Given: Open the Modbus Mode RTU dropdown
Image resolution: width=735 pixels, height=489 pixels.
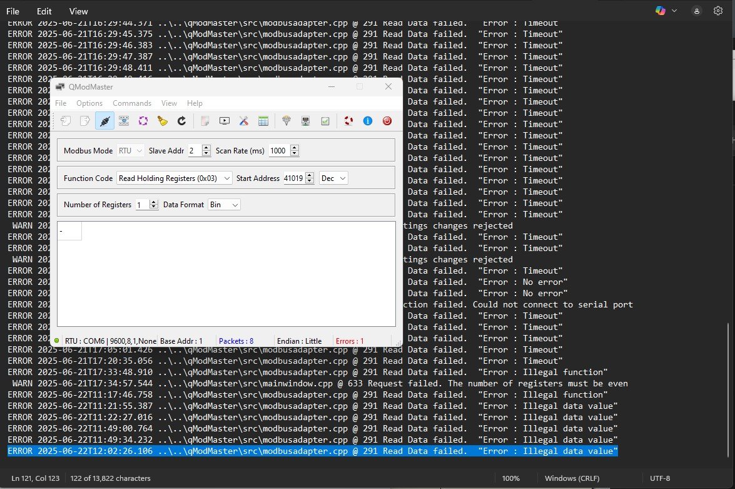Looking at the screenshot, I should click(x=130, y=151).
